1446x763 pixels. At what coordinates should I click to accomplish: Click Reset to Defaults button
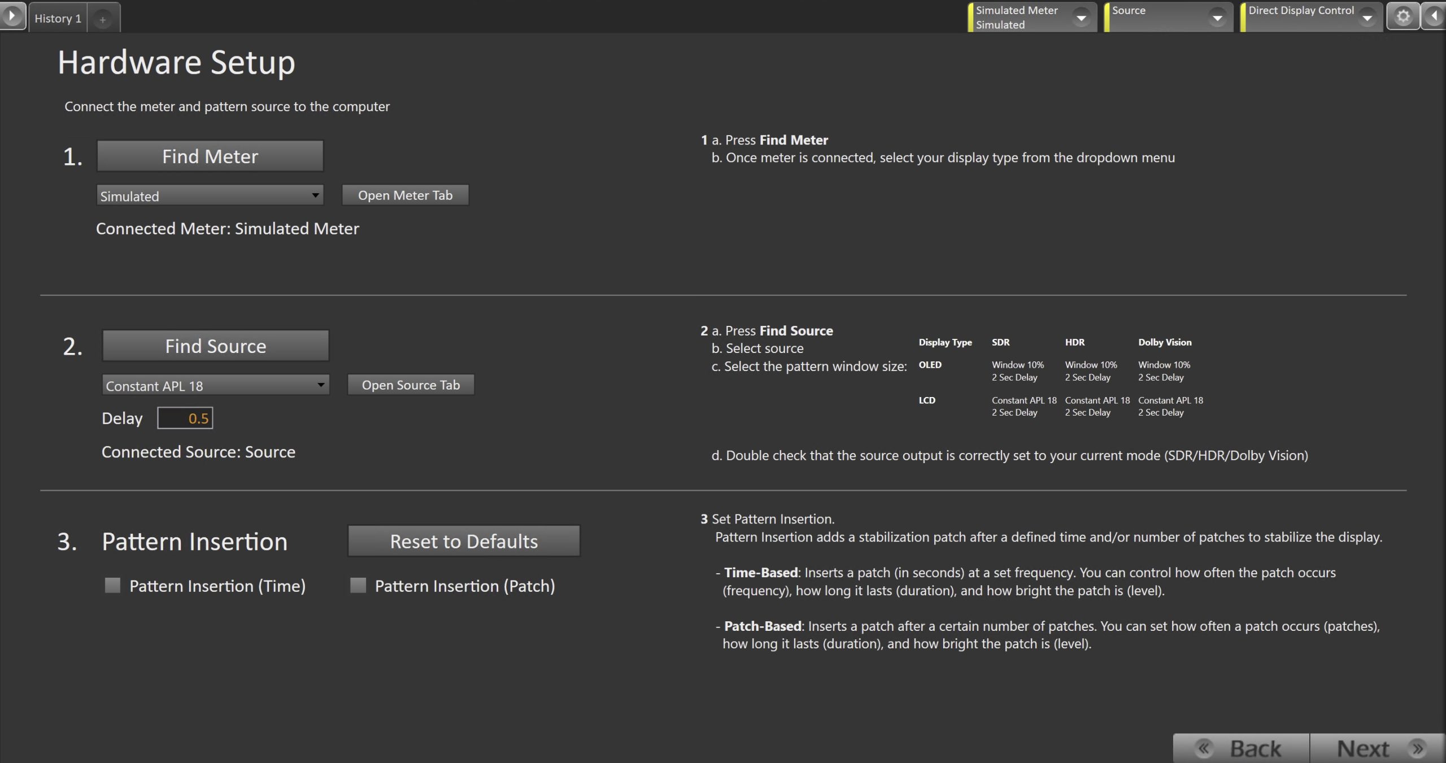pyautogui.click(x=464, y=541)
